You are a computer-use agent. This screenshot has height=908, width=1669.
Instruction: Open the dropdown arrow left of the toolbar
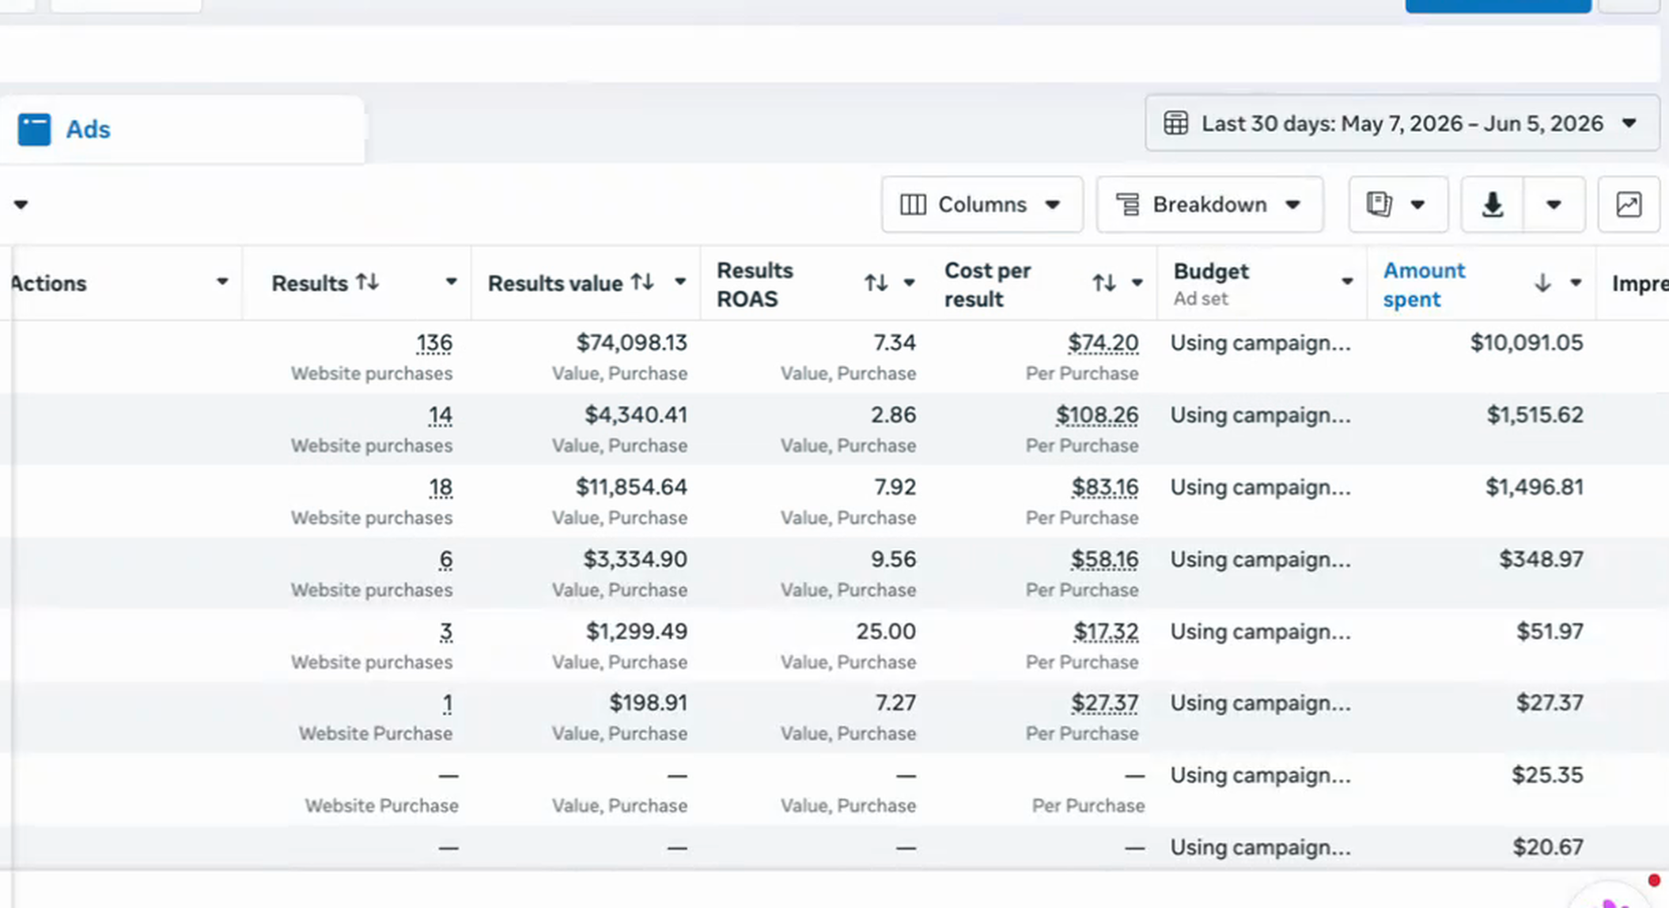coord(21,205)
